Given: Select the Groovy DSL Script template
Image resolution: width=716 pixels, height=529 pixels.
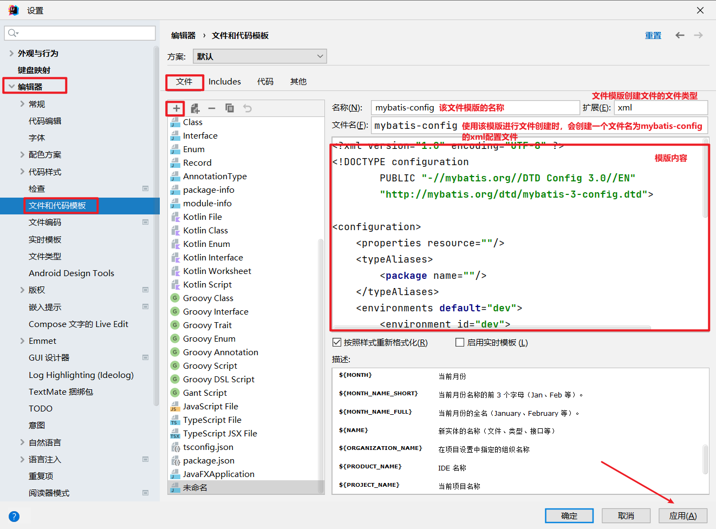Looking at the screenshot, I should coord(219,379).
